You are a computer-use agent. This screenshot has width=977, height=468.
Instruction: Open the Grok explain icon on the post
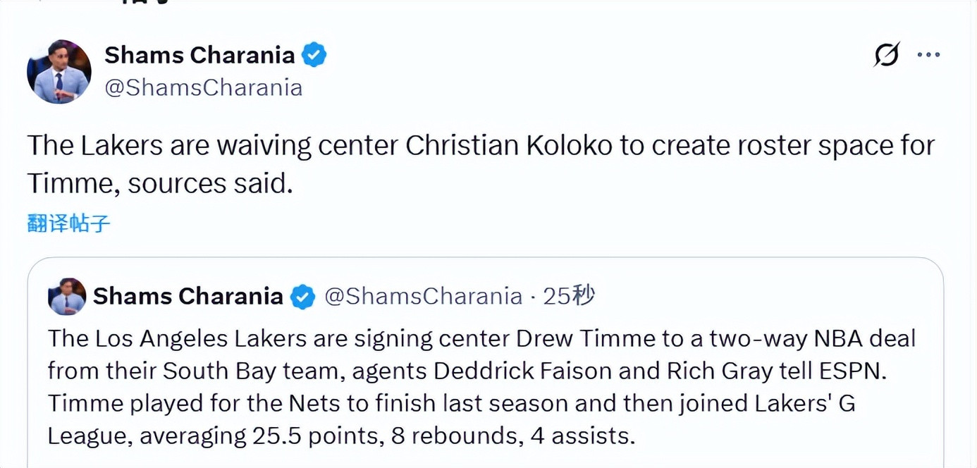[x=886, y=55]
